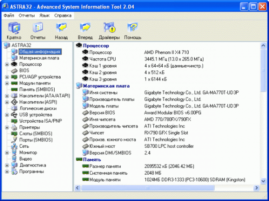
Task: Click the Award Modular BIOS v6.00PG value
Action: pyautogui.click(x=173, y=113)
